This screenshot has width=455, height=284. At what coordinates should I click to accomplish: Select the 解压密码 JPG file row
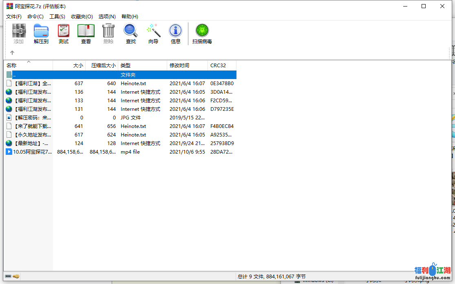tap(32, 118)
